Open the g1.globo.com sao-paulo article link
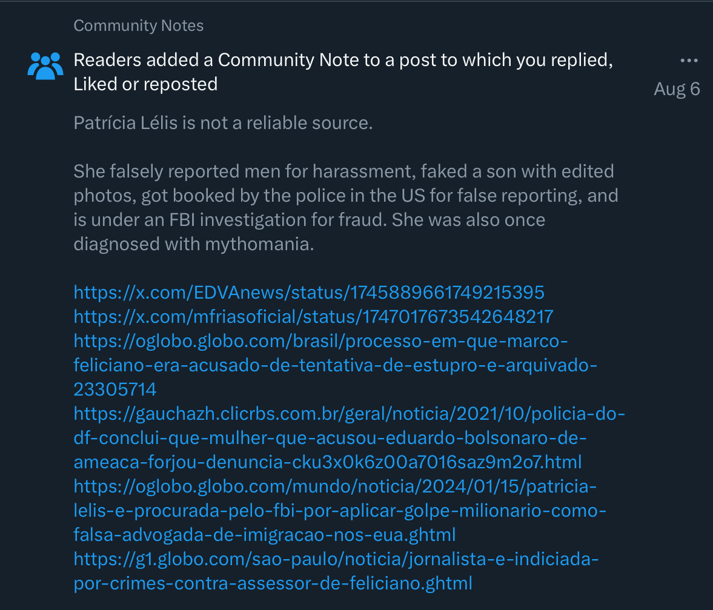The width and height of the screenshot is (713, 610). (x=336, y=571)
